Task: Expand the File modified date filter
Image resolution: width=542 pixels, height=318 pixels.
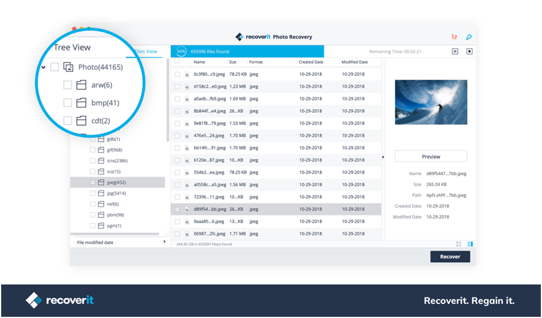Action: tap(164, 242)
